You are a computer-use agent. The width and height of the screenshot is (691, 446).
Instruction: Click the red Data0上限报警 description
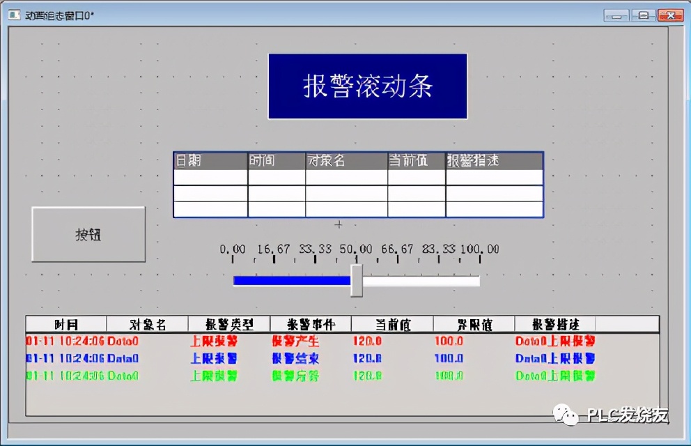555,341
